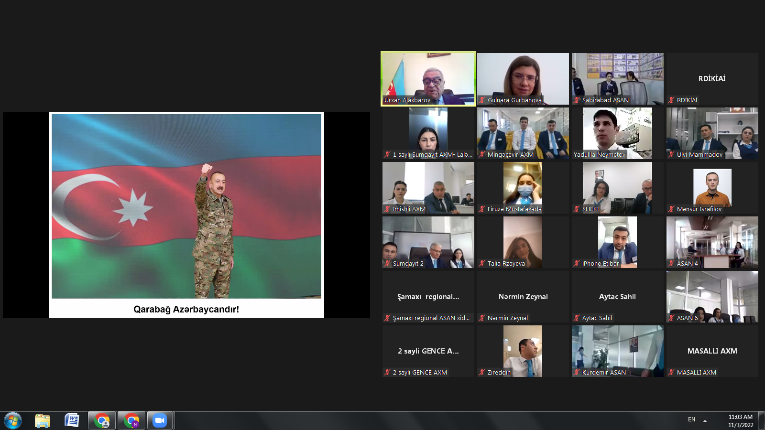765x430 pixels.
Task: Click muted mic icon on Gulnara Gurbanova's tile
Action: click(x=482, y=100)
